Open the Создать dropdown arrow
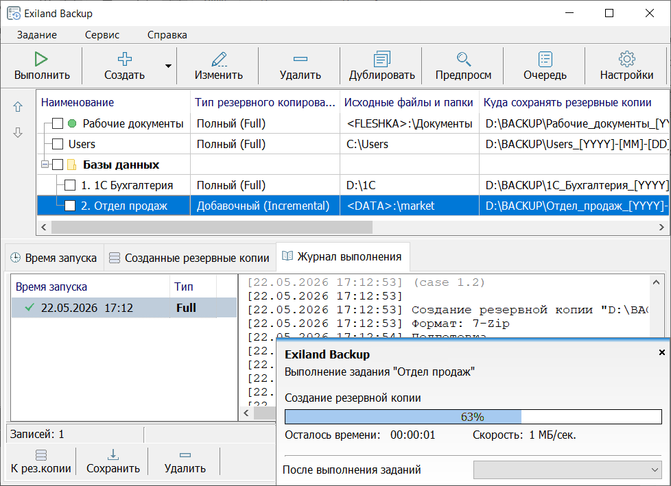This screenshot has height=486, width=671. tap(169, 66)
